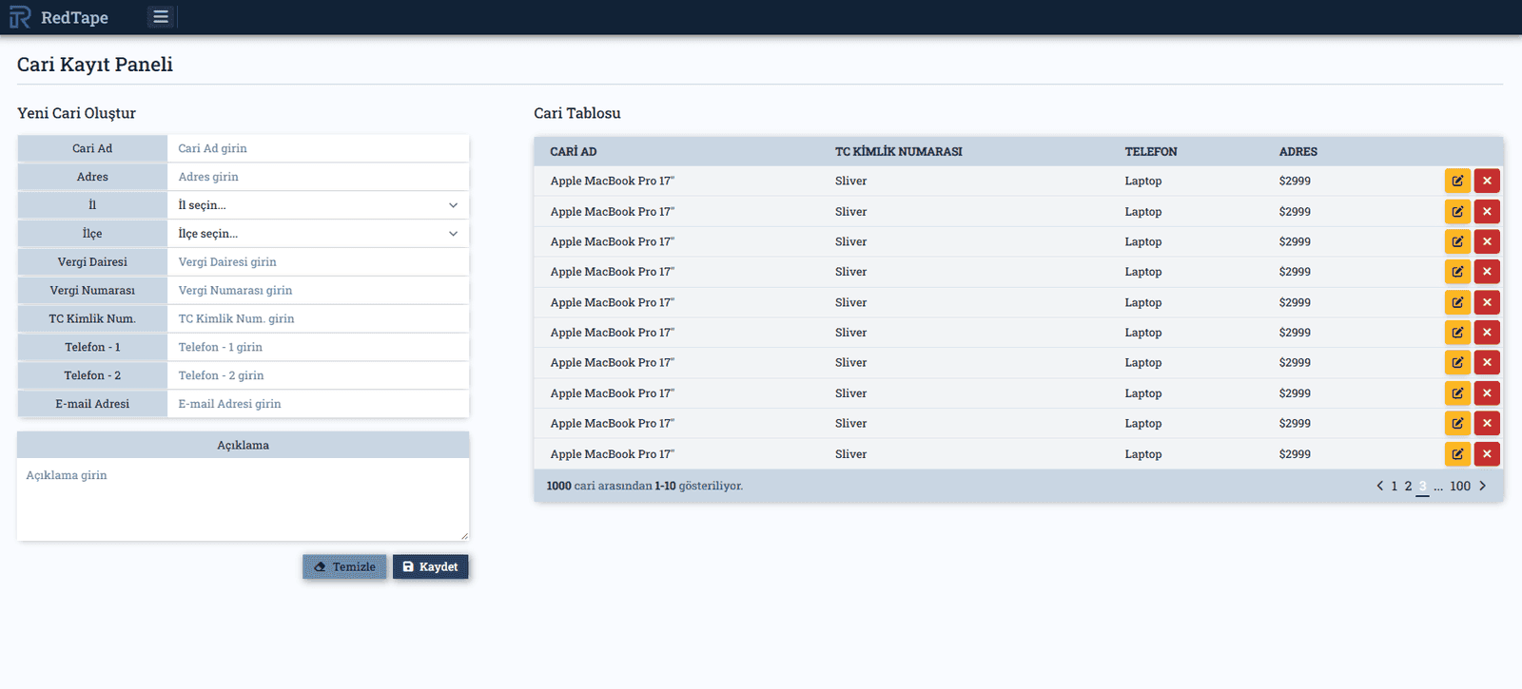Click the Temizle button
1522x689 pixels.
click(344, 566)
